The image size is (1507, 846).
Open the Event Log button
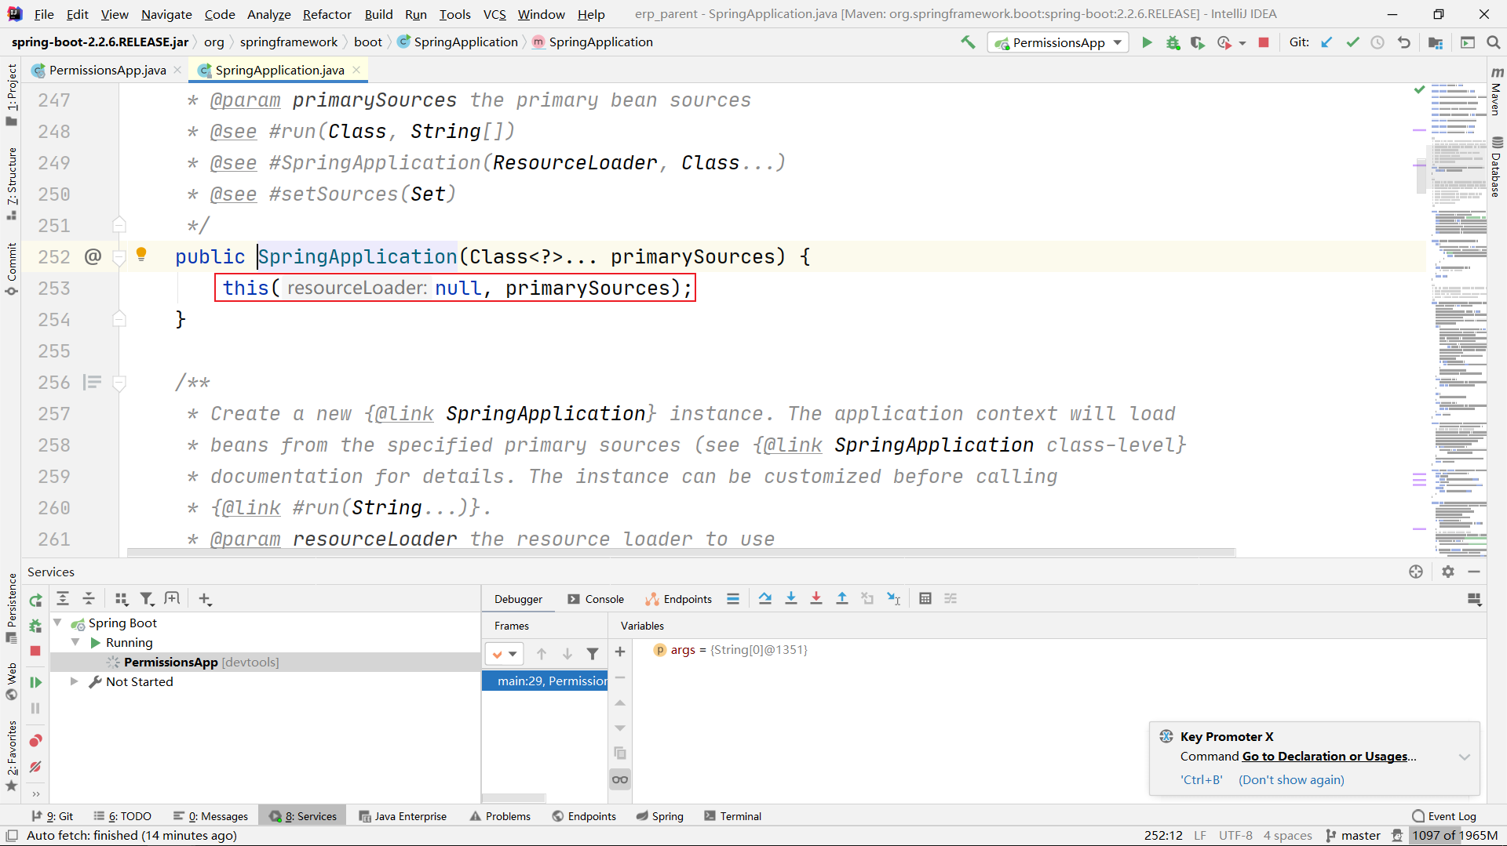[1444, 816]
